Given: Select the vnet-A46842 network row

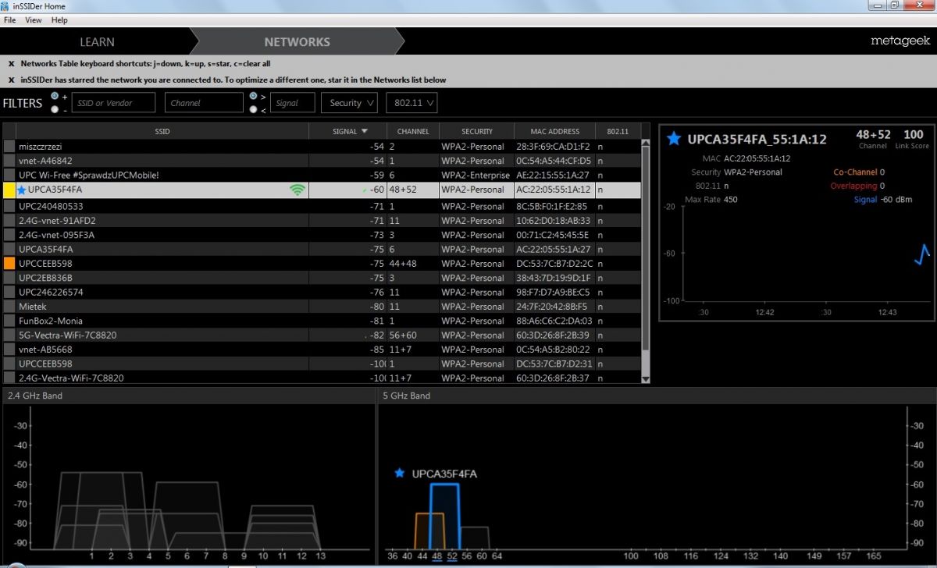Looking at the screenshot, I should pyautogui.click(x=322, y=160).
